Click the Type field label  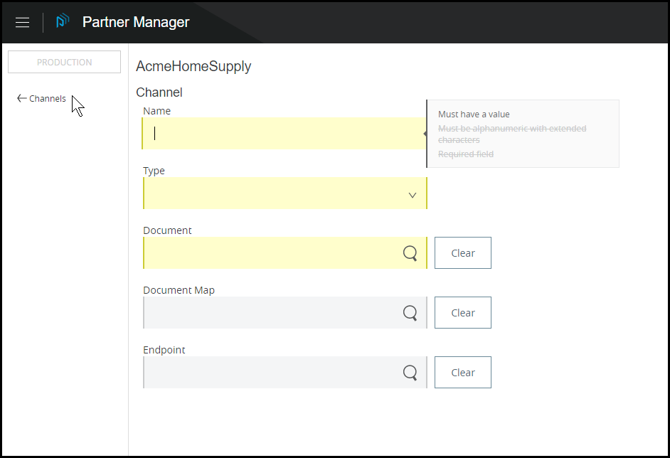(x=154, y=171)
